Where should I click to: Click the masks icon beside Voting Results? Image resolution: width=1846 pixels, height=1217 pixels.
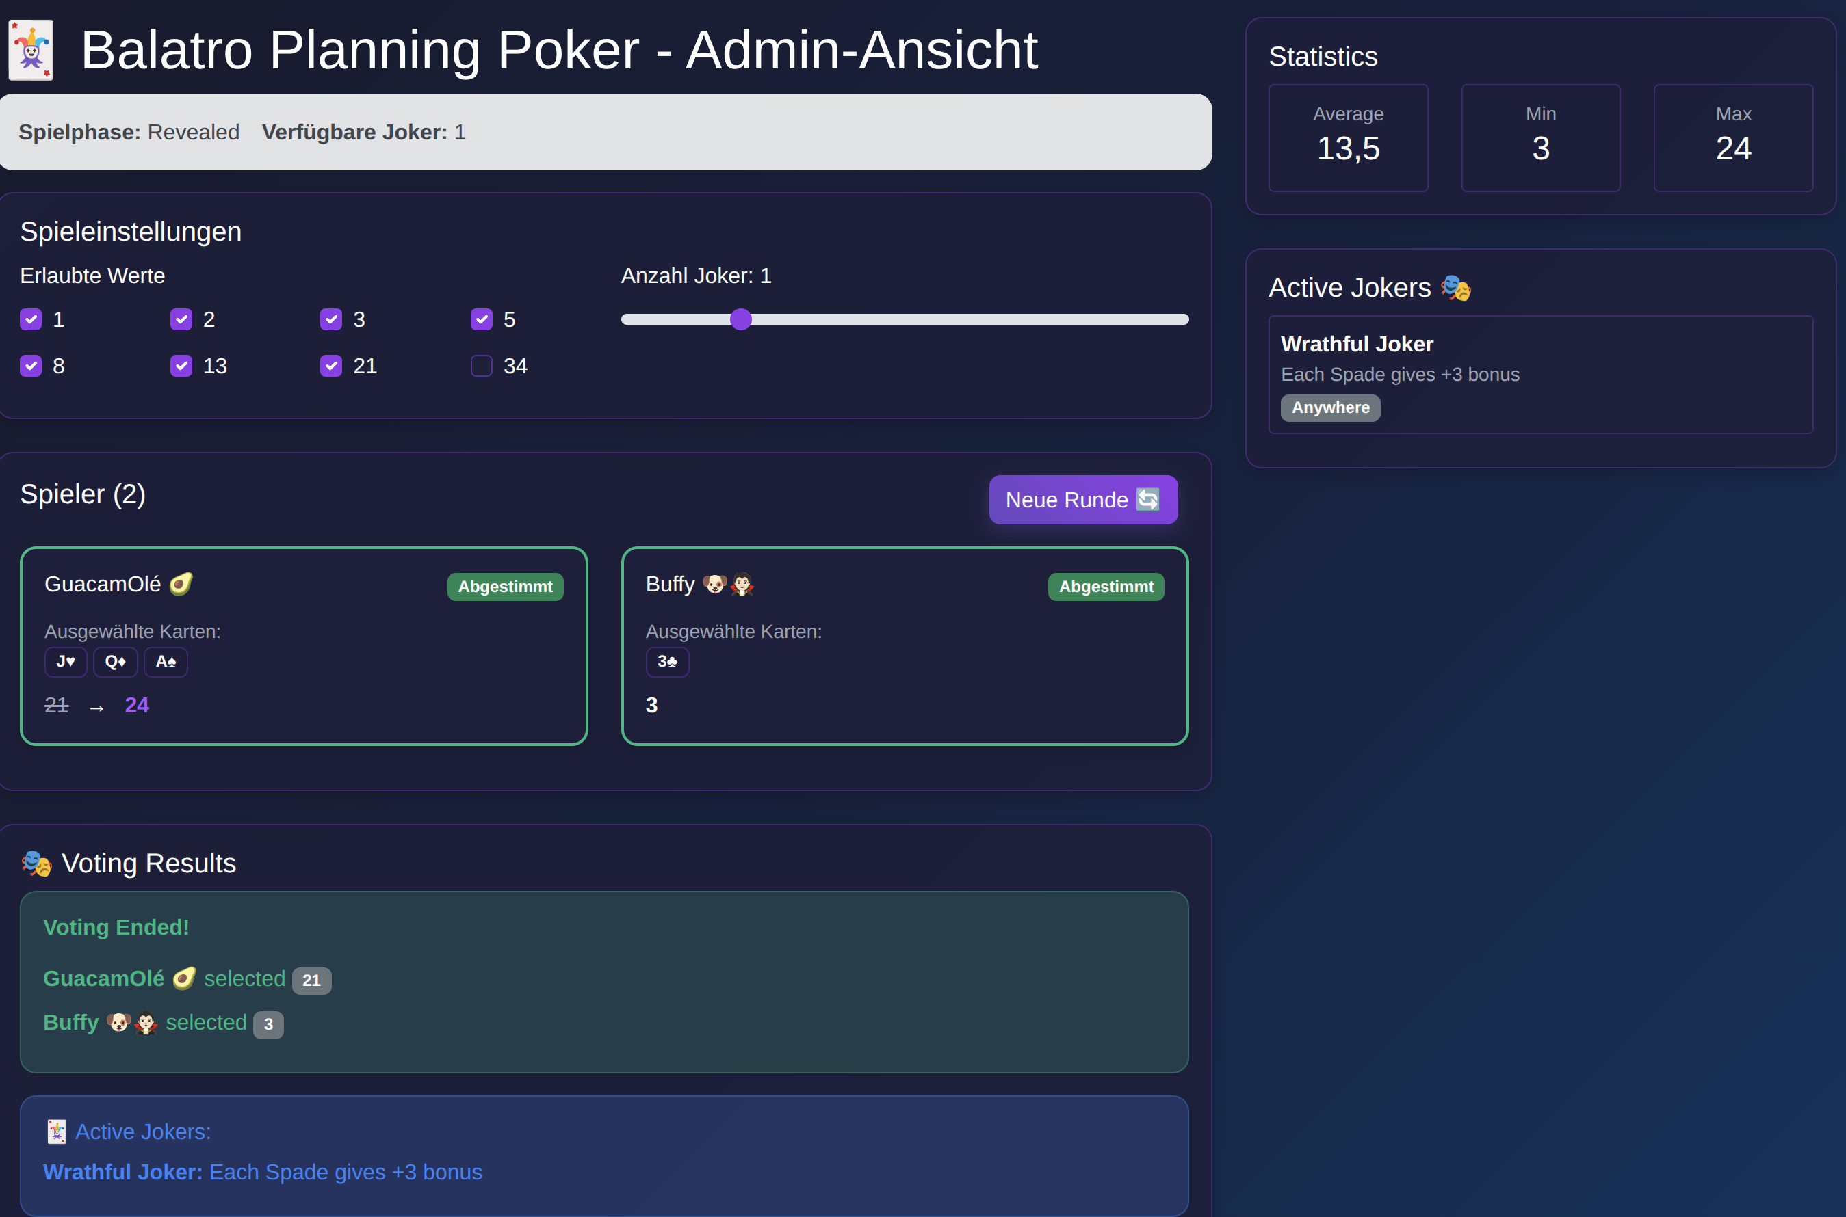coord(36,863)
